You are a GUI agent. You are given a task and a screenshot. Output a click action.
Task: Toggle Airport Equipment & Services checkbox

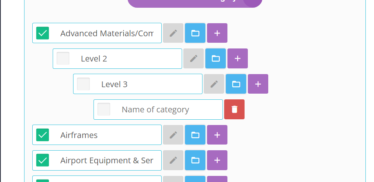click(x=42, y=160)
